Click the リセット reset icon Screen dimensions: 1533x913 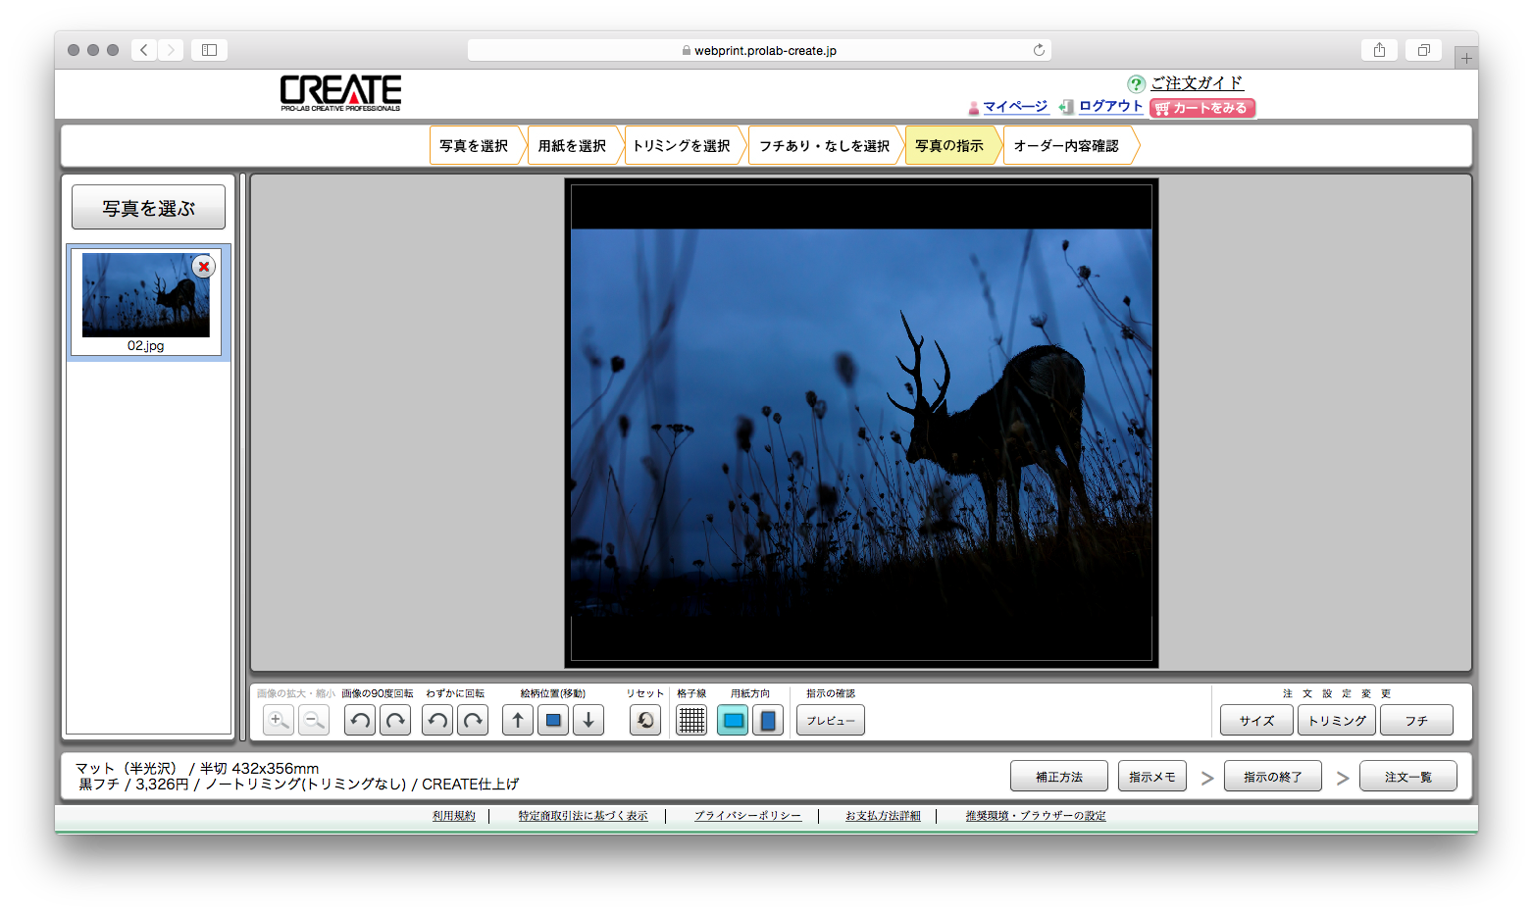click(x=645, y=721)
